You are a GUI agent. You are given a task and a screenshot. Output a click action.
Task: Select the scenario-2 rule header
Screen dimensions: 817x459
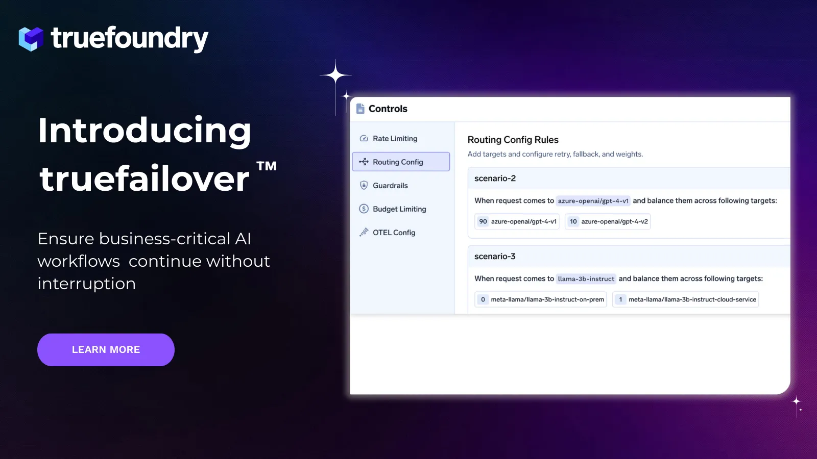coord(629,178)
